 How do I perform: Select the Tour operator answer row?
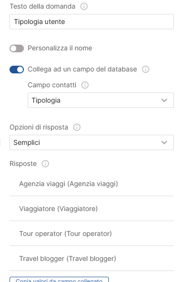(x=92, y=234)
